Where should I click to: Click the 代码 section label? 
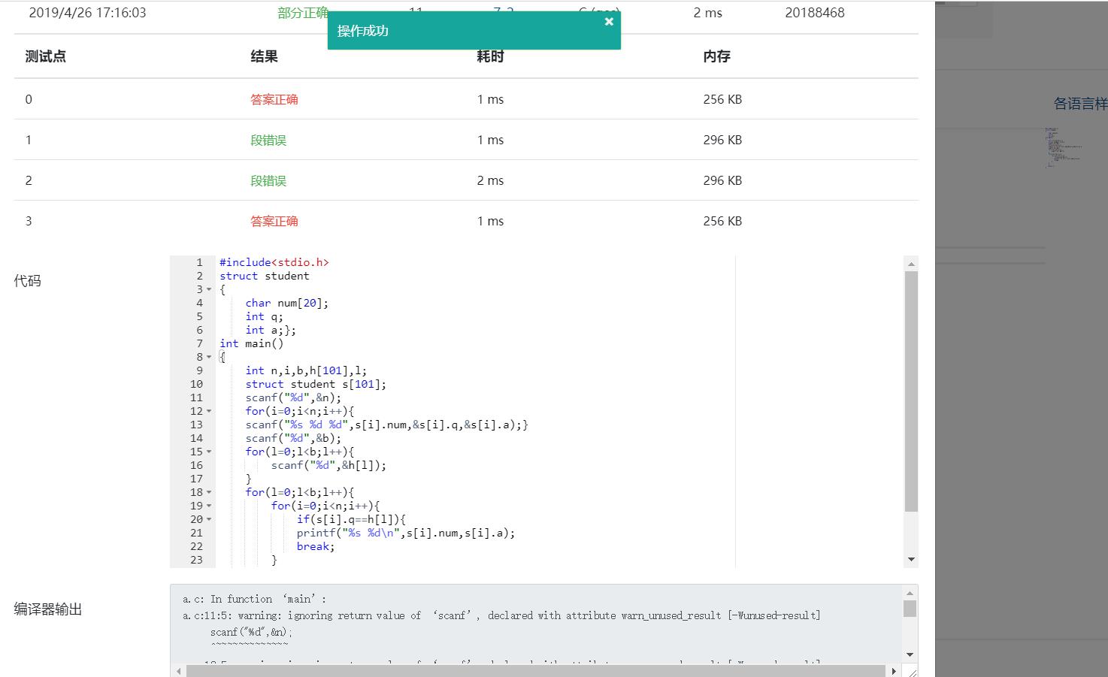(x=28, y=281)
